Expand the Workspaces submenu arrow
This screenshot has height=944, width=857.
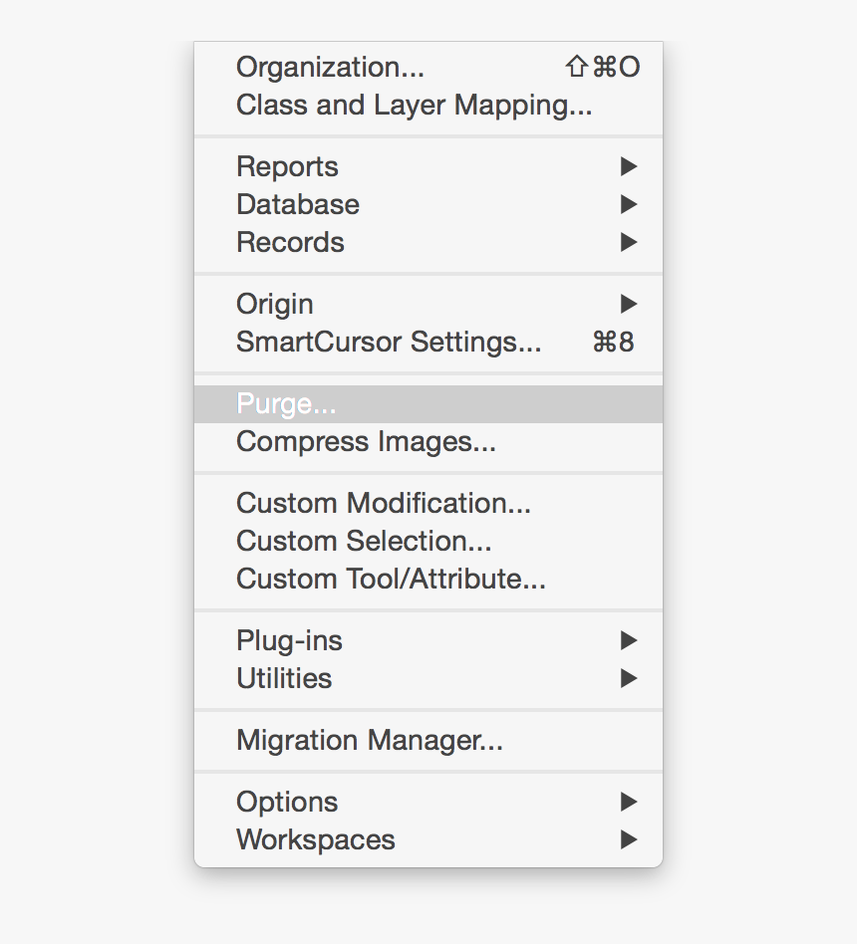pyautogui.click(x=629, y=840)
